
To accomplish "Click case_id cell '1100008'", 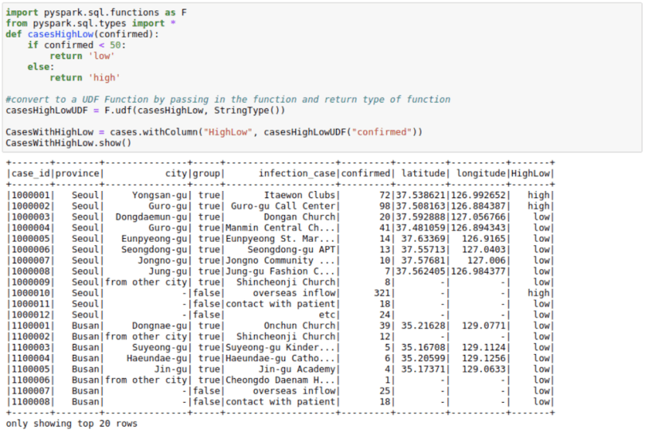I will (30, 402).
